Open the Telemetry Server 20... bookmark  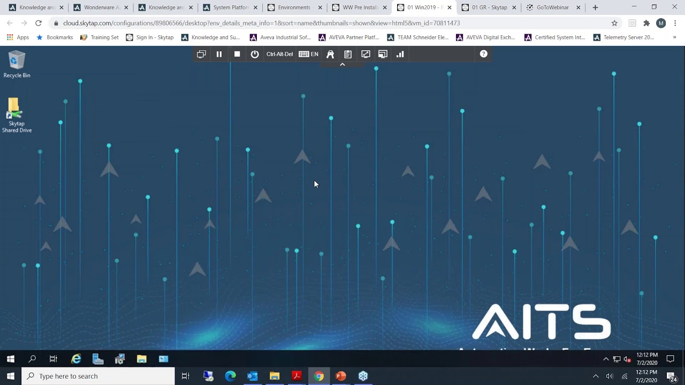(623, 37)
